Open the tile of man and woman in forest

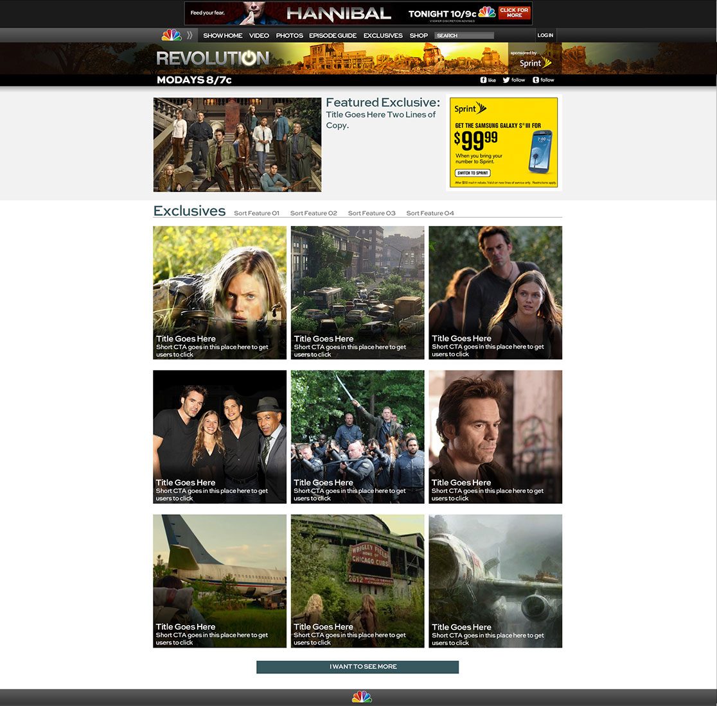coord(496,293)
